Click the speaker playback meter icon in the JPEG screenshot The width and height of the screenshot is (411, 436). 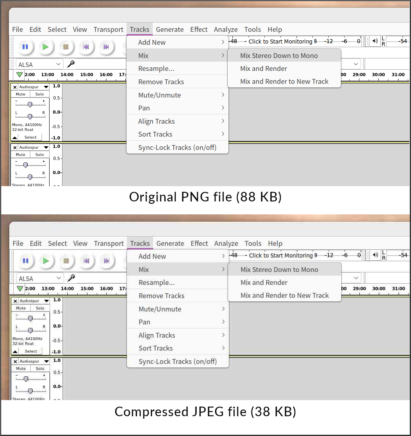pos(376,255)
